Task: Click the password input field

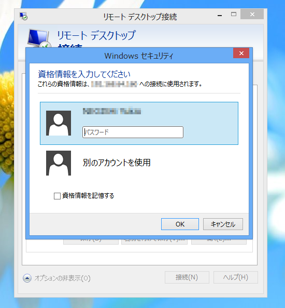Action: coord(133,132)
